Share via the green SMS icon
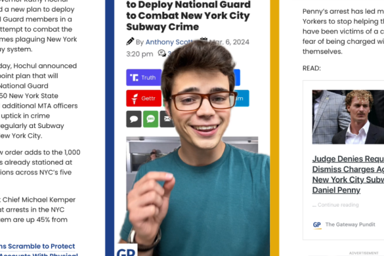384x256 pixels. click(150, 119)
